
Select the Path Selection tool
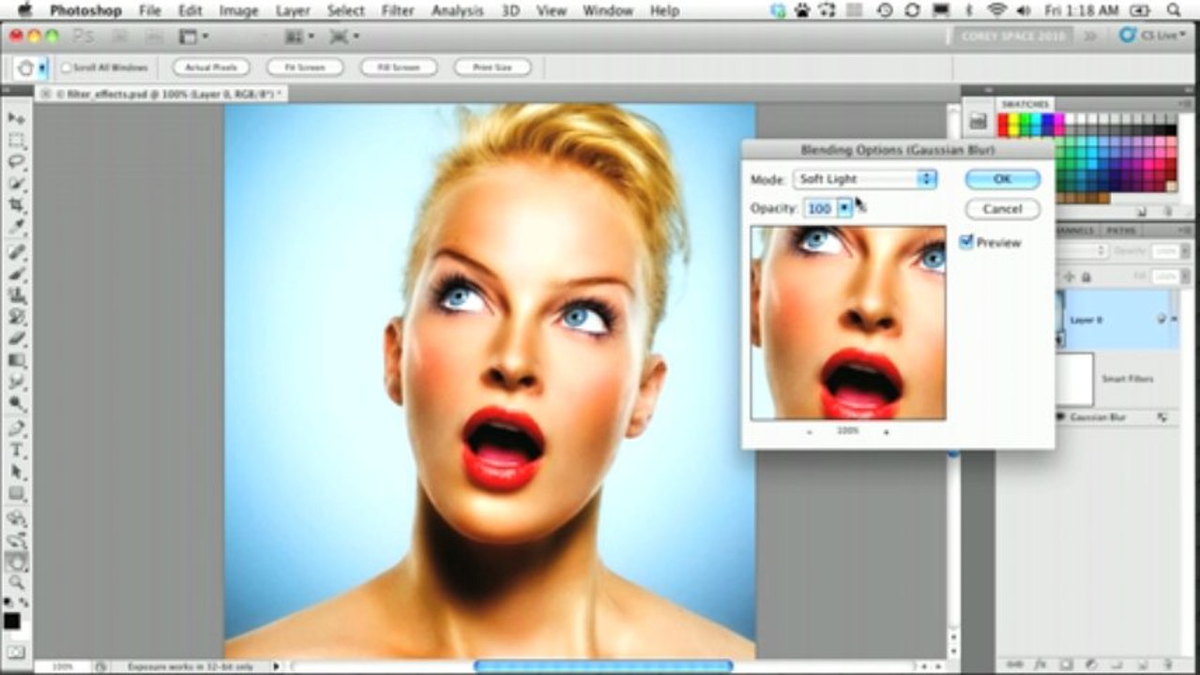coord(16,472)
